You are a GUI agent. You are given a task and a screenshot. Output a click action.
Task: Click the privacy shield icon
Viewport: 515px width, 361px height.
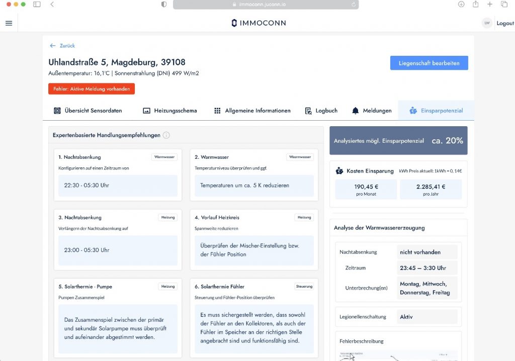click(164, 4)
